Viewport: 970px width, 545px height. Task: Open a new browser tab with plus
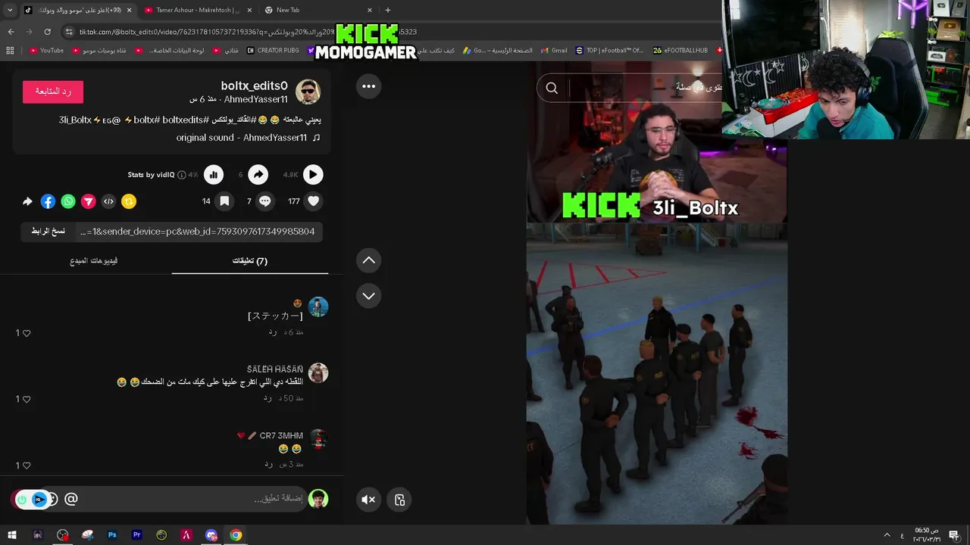point(388,10)
